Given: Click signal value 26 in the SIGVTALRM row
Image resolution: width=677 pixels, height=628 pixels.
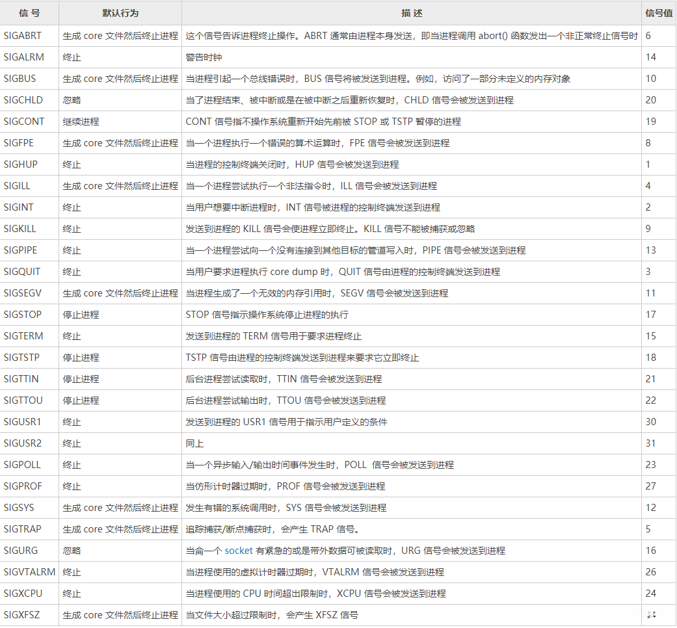Looking at the screenshot, I should (651, 572).
